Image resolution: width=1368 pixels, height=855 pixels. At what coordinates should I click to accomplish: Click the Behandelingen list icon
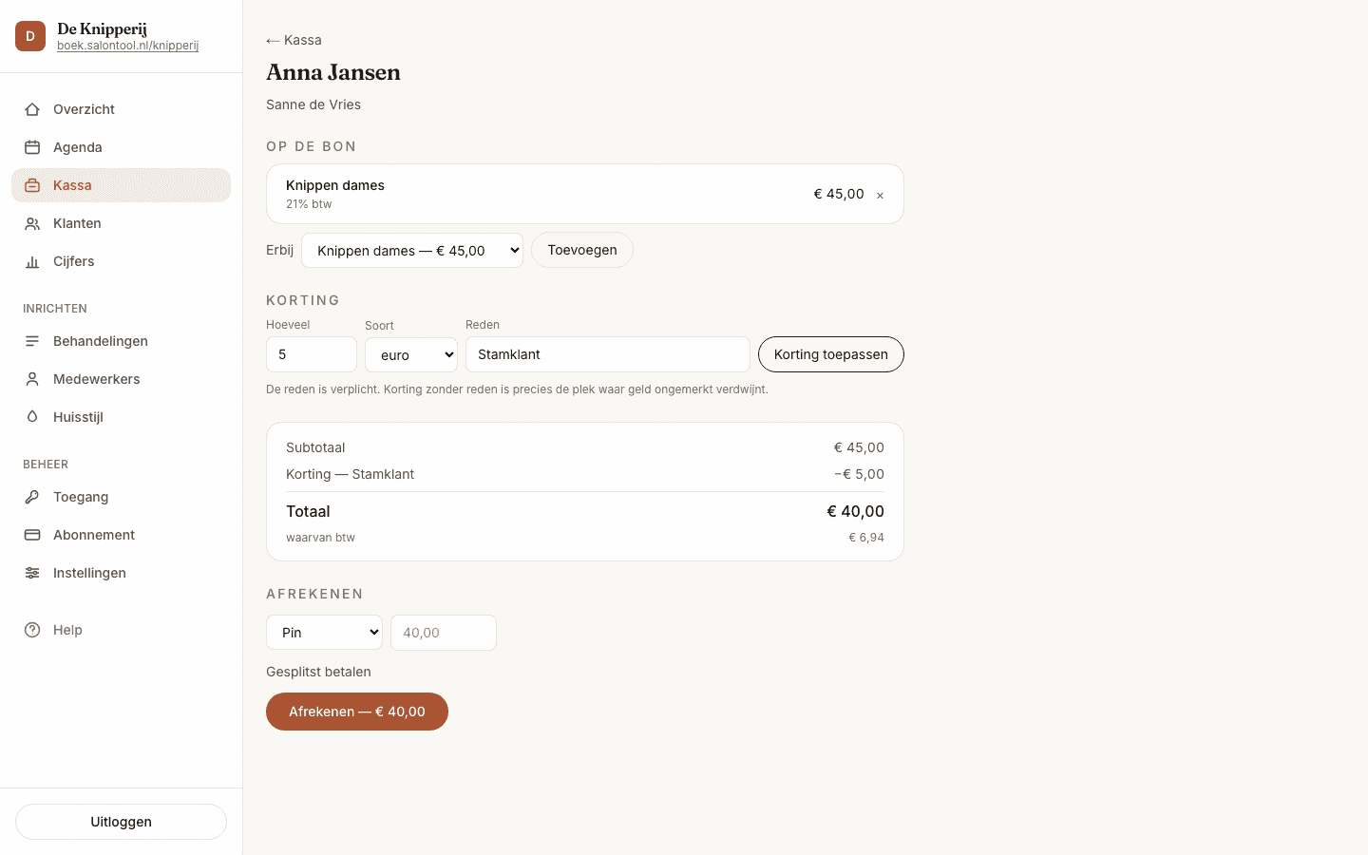click(32, 341)
